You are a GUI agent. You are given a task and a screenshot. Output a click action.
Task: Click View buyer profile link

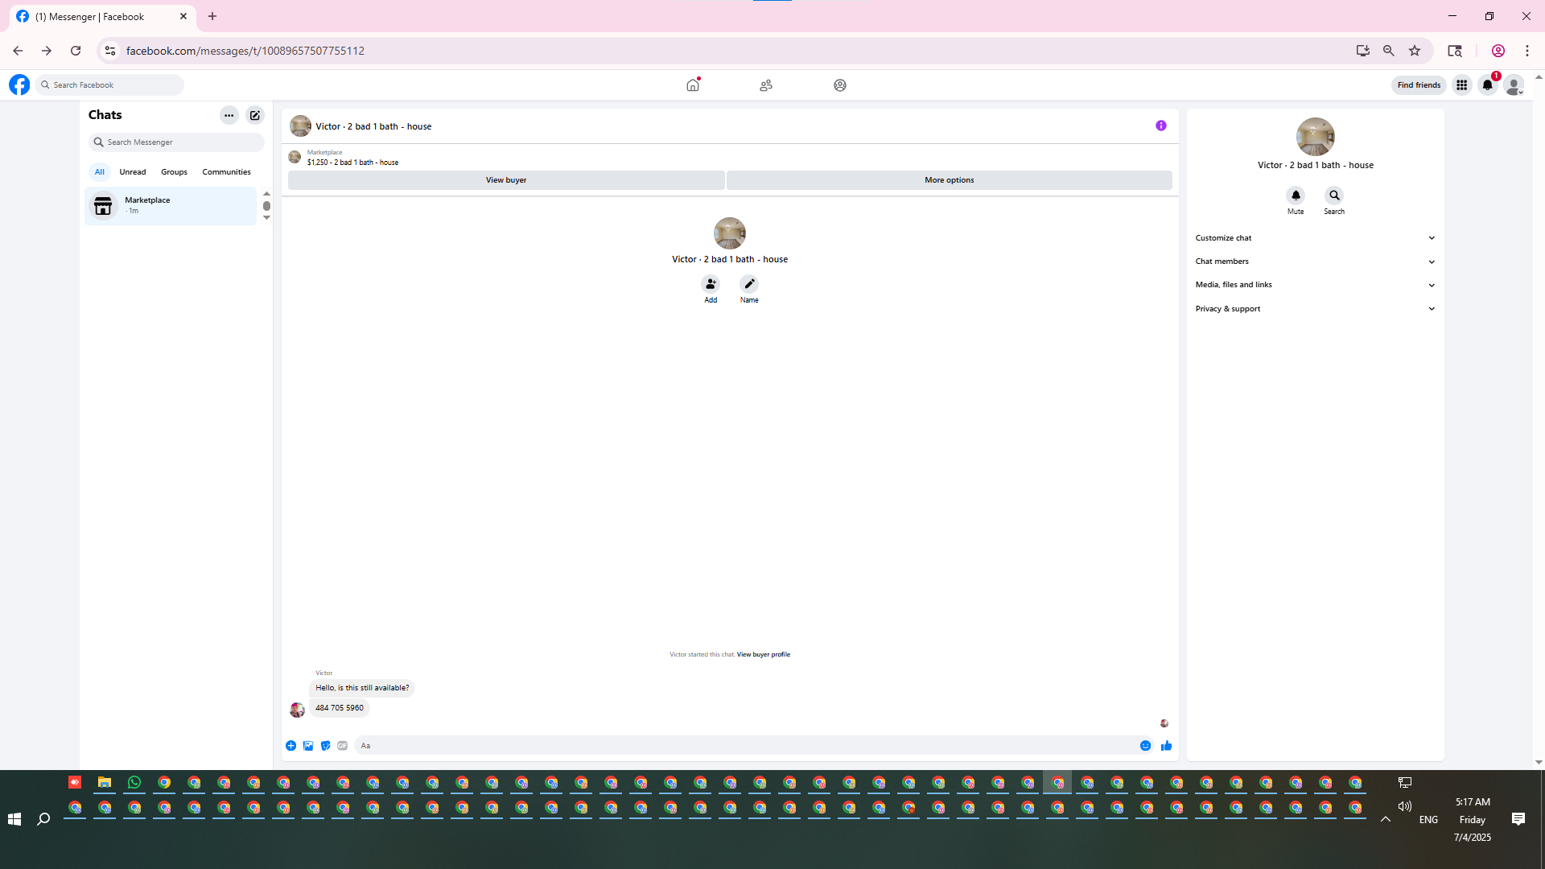[763, 655]
